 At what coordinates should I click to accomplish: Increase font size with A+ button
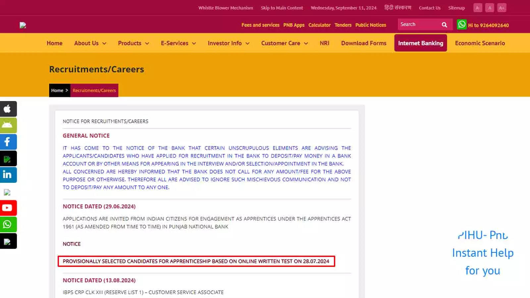(x=502, y=8)
